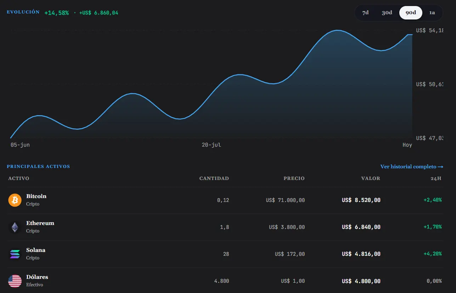
Task: Switch chart range to 1a
Action: pyautogui.click(x=432, y=13)
